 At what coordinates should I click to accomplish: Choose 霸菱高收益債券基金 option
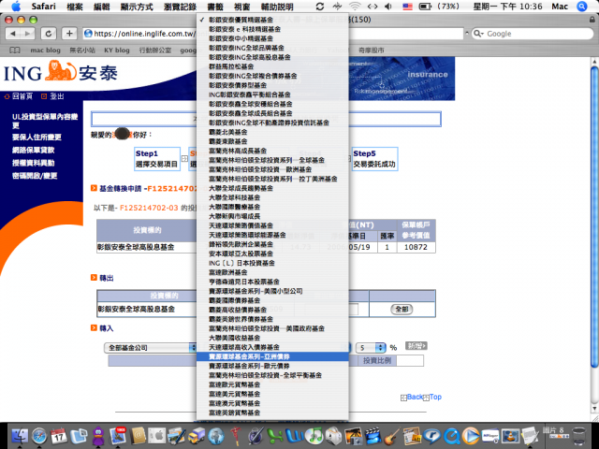pos(272,310)
